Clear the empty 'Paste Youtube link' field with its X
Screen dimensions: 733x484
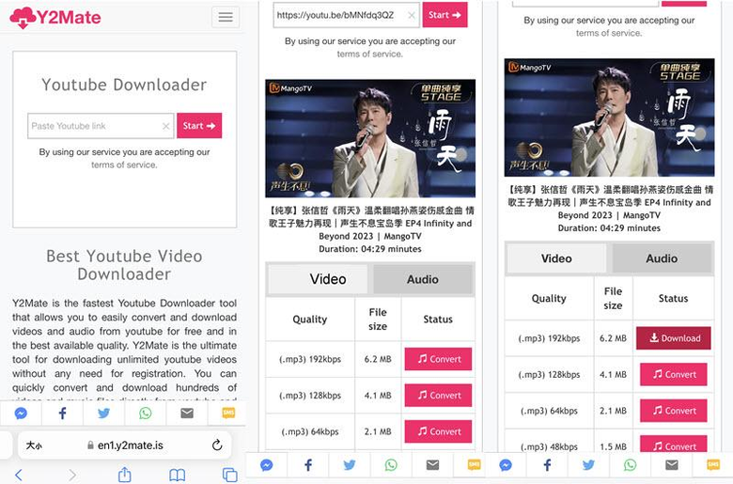166,126
